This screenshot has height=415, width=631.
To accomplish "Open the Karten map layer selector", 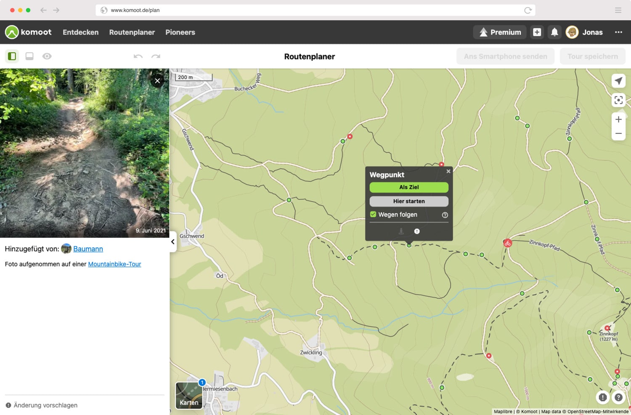I will pos(189,395).
